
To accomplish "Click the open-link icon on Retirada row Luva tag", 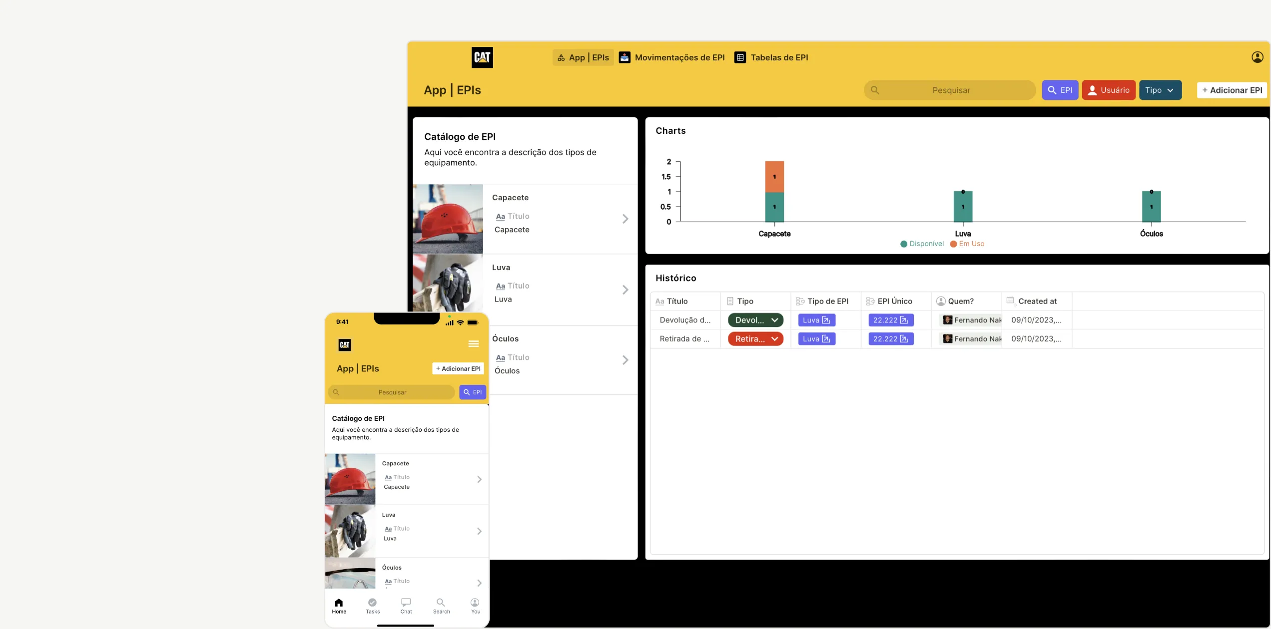I will click(x=826, y=339).
